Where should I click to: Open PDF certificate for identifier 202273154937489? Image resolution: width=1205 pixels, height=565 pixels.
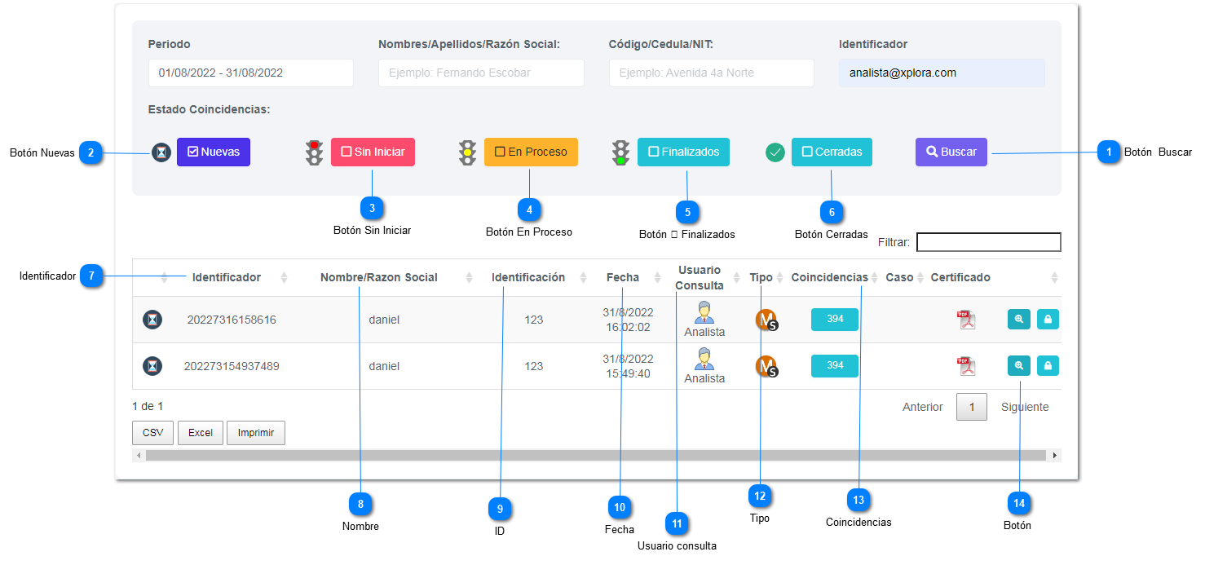click(x=966, y=366)
